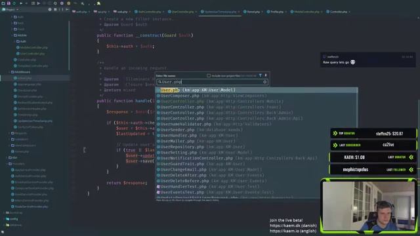This screenshot has width=420, height=236.
Task: Collapse the Providers folder in project tree
Action: point(7,164)
